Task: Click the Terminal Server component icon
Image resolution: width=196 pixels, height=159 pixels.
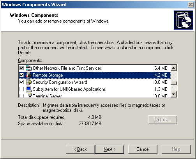Action: tap(30, 95)
